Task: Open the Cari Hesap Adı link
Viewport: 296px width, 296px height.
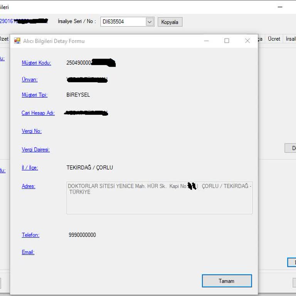Action: coord(38,113)
